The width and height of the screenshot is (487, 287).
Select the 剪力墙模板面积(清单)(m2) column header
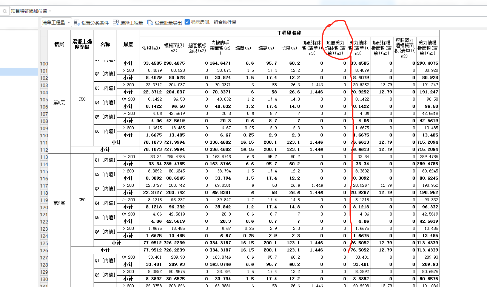(x=428, y=48)
